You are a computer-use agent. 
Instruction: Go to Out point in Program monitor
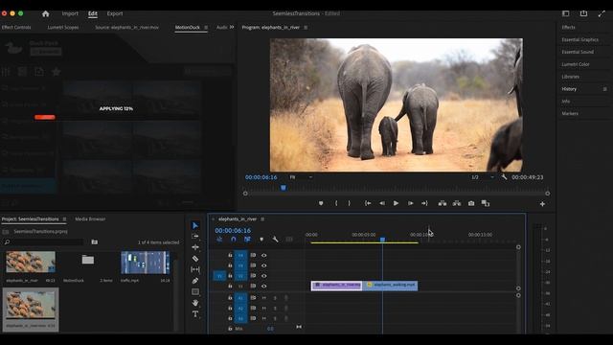[424, 203]
